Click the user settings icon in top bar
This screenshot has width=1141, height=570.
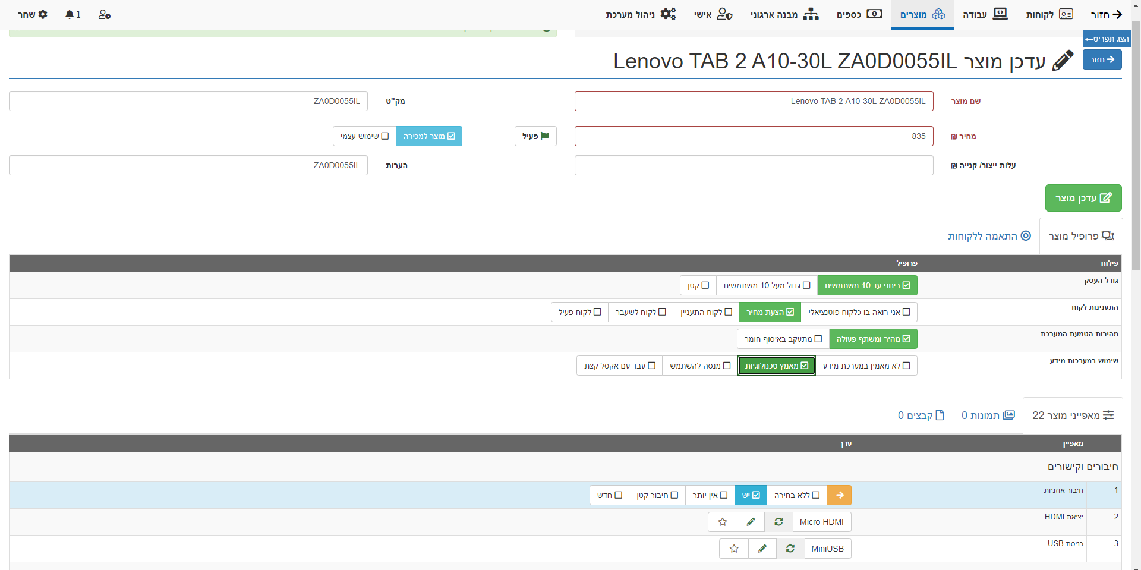point(105,14)
